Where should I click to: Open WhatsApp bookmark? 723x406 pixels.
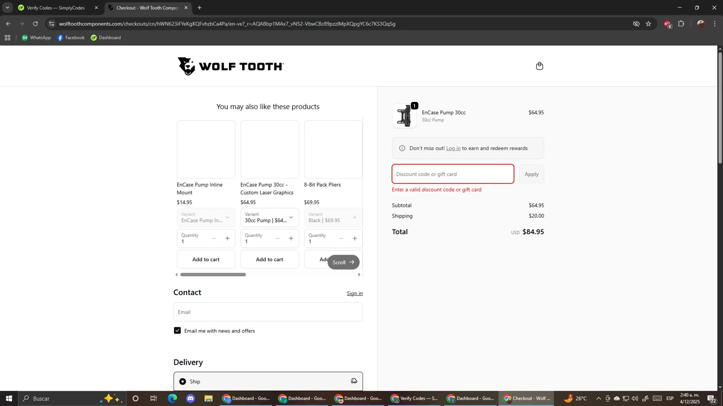click(x=36, y=38)
